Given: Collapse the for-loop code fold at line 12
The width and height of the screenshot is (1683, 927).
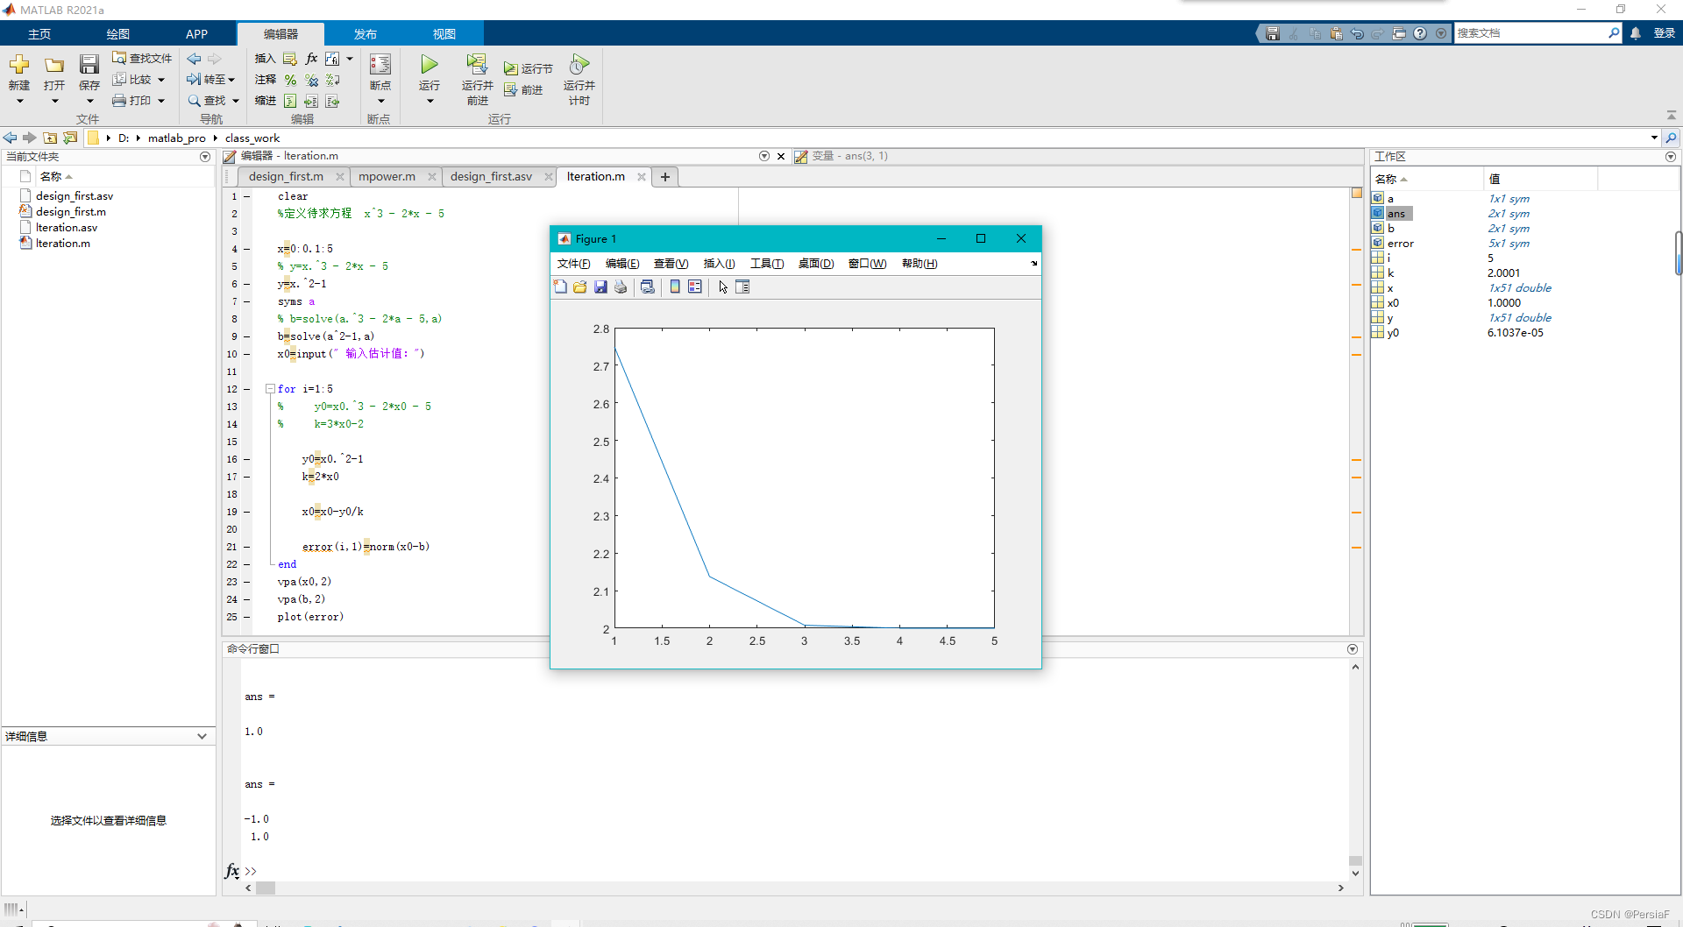Looking at the screenshot, I should click(271, 388).
